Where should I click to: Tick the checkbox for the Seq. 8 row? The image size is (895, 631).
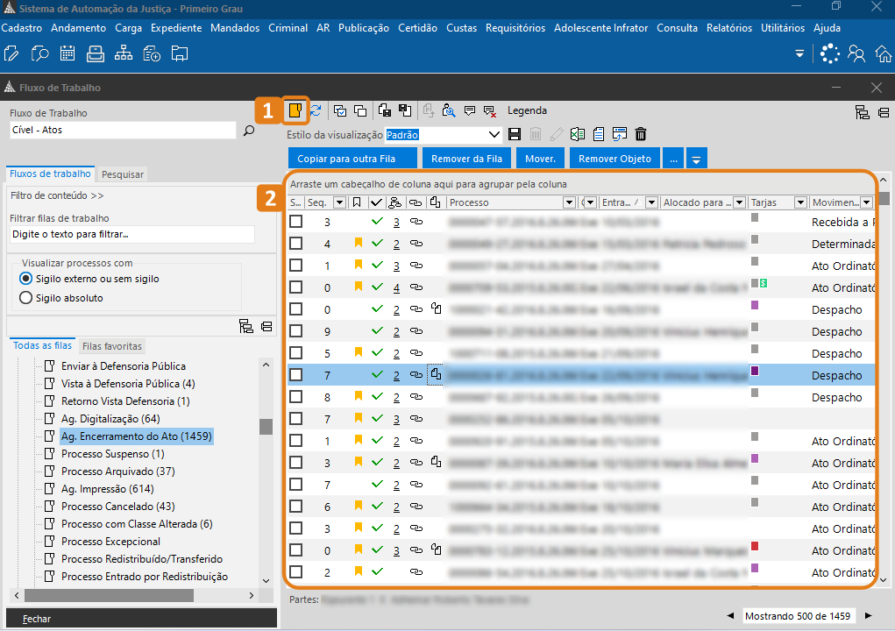[x=295, y=396]
